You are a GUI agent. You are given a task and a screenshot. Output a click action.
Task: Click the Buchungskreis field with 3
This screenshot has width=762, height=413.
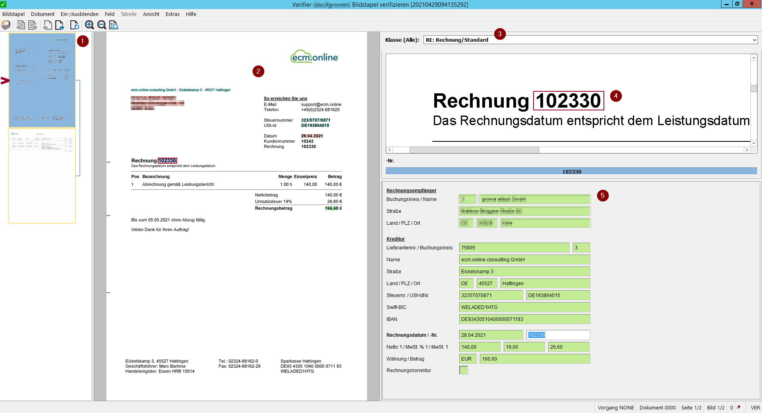click(581, 247)
